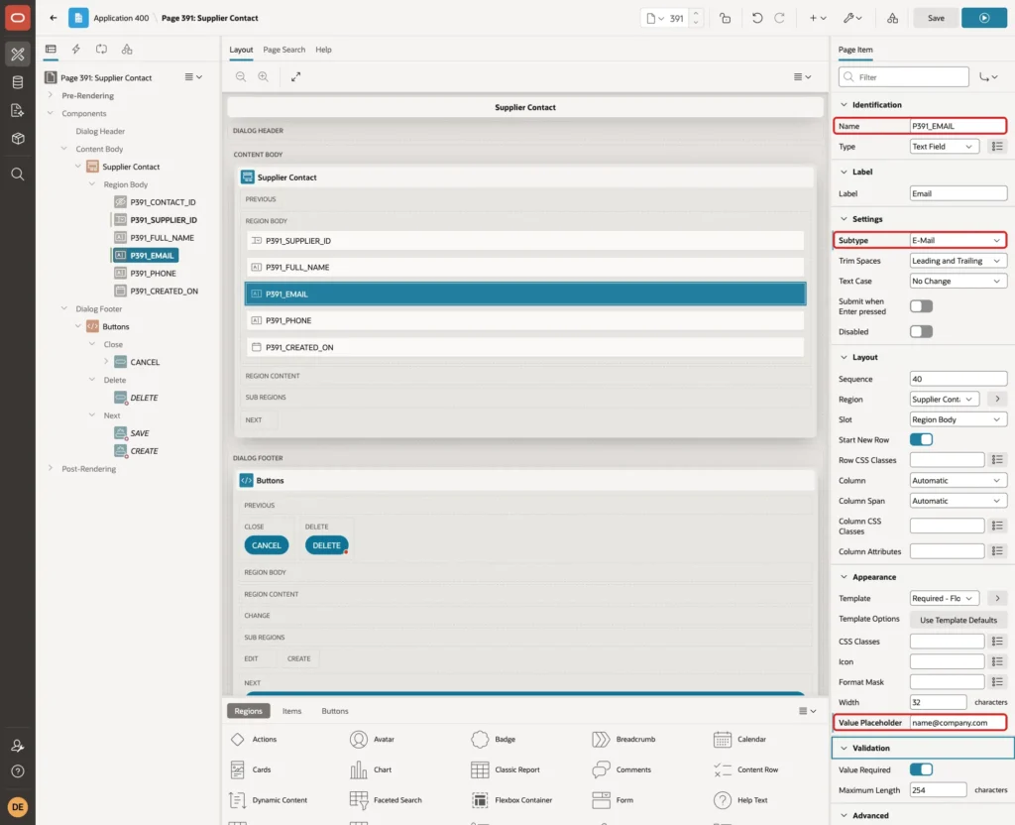Click the Value Placeholder field
Viewport: 1015px width, 825px height.
coord(958,723)
